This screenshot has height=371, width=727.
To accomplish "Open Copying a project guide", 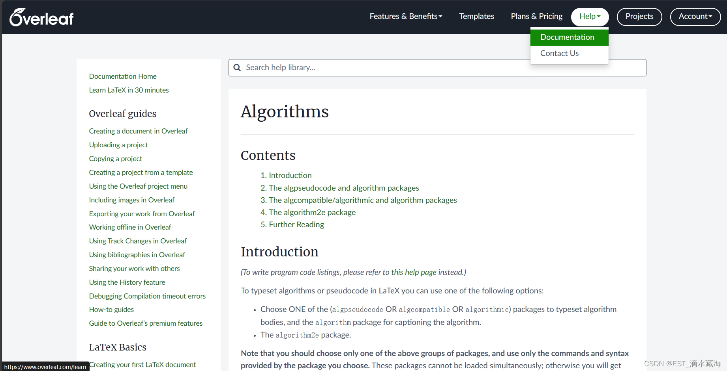I will coord(116,159).
